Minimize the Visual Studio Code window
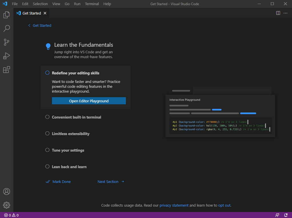 click(259, 4)
